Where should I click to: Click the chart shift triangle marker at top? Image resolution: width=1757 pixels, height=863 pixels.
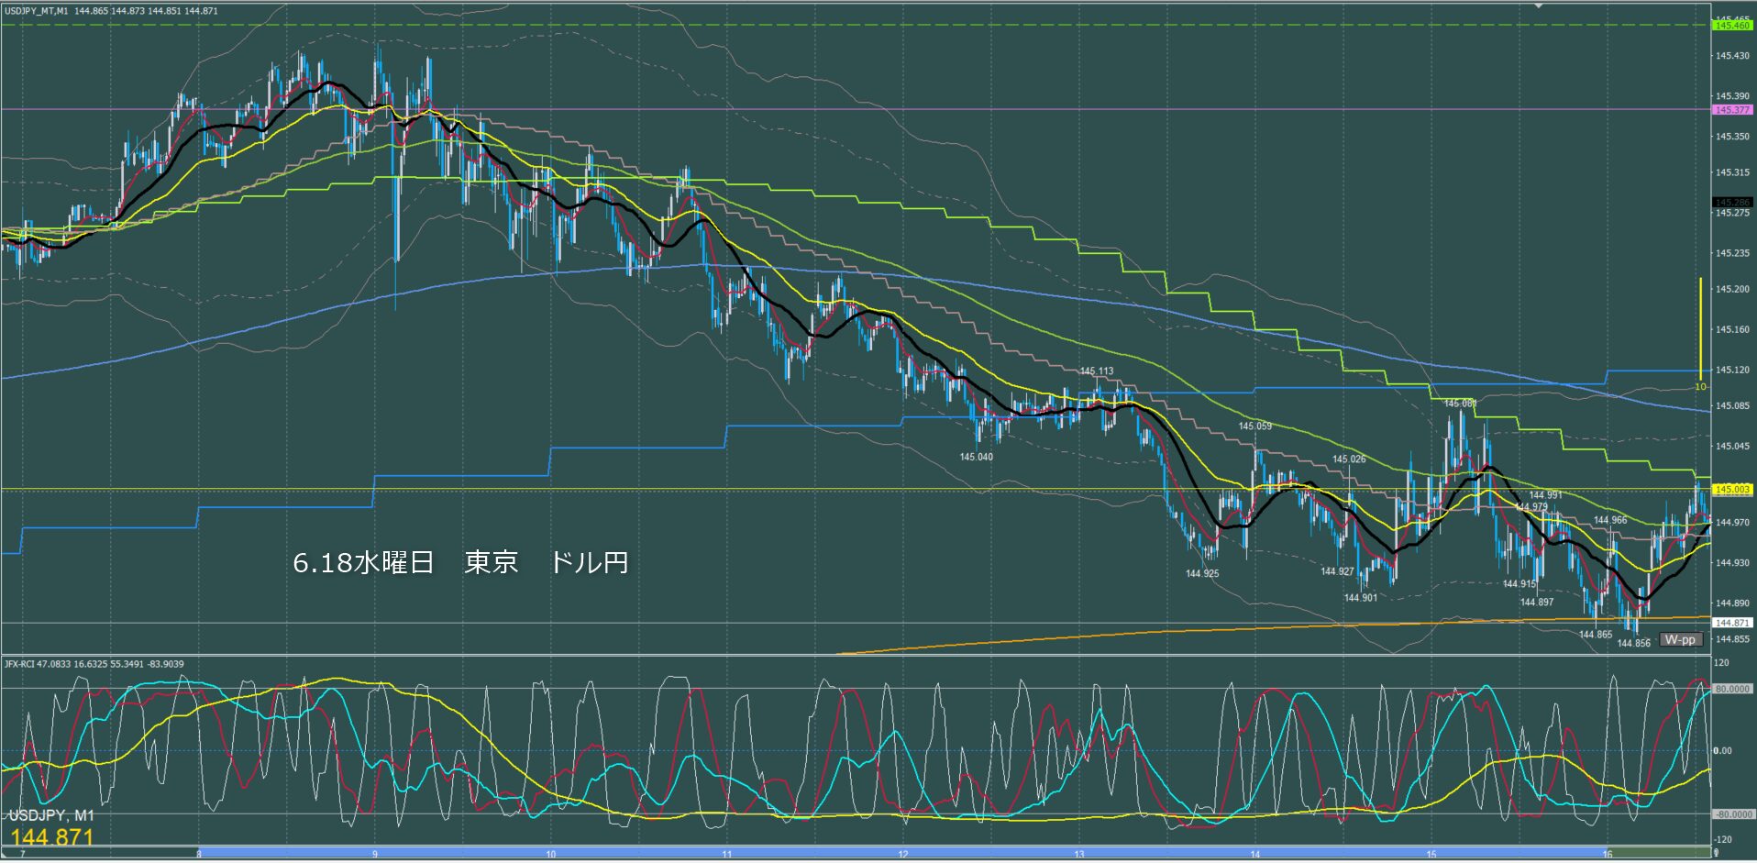coord(1540,5)
